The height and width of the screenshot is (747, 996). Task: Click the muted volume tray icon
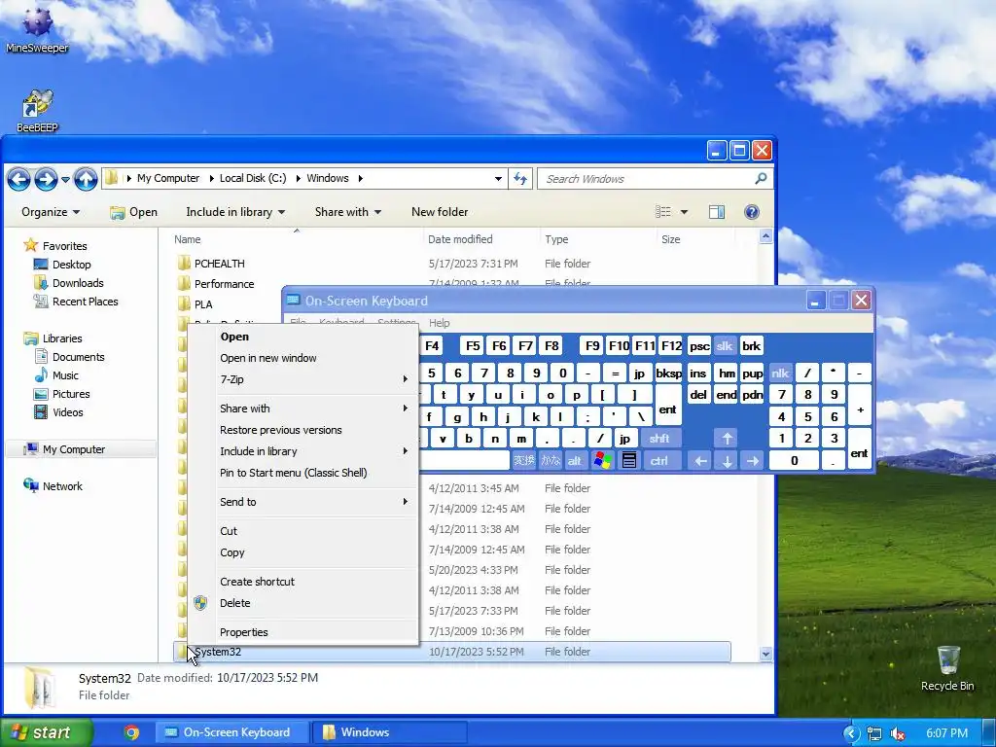coord(898,733)
